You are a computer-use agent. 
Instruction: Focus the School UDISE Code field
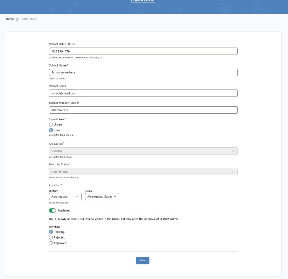tap(143, 51)
